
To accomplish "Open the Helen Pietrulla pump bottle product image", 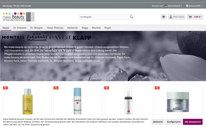I will 128,101.
